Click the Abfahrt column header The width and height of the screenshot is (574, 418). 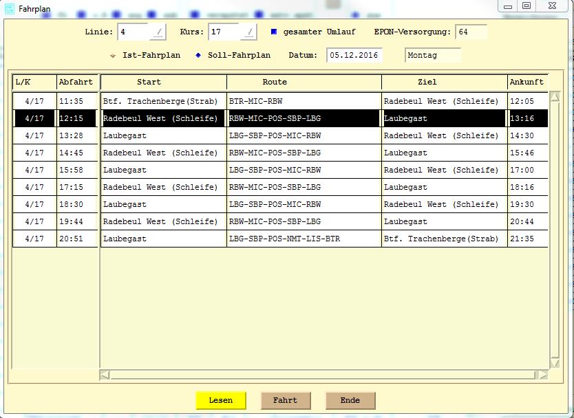pyautogui.click(x=76, y=82)
